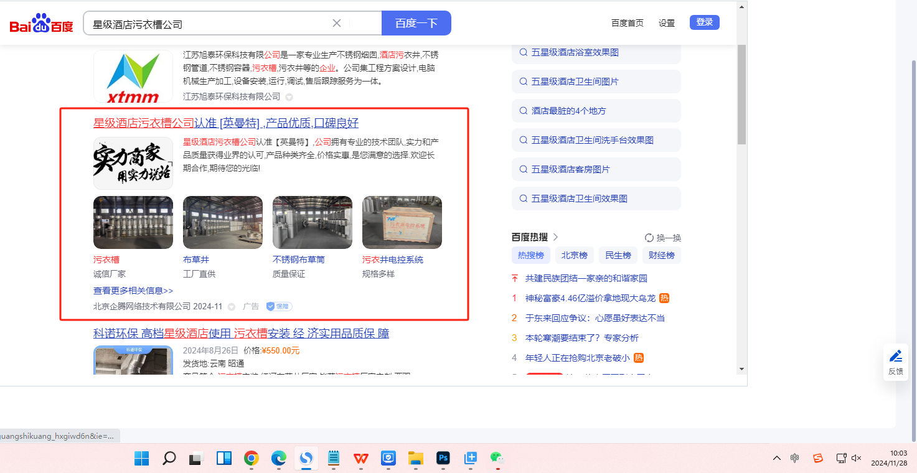The height and width of the screenshot is (473, 917).
Task: Click the 广告 label in the ad footer
Action: coord(251,306)
